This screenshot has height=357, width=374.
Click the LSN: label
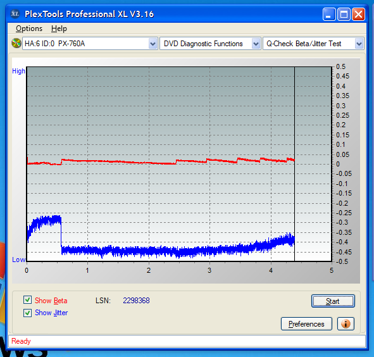coord(103,301)
